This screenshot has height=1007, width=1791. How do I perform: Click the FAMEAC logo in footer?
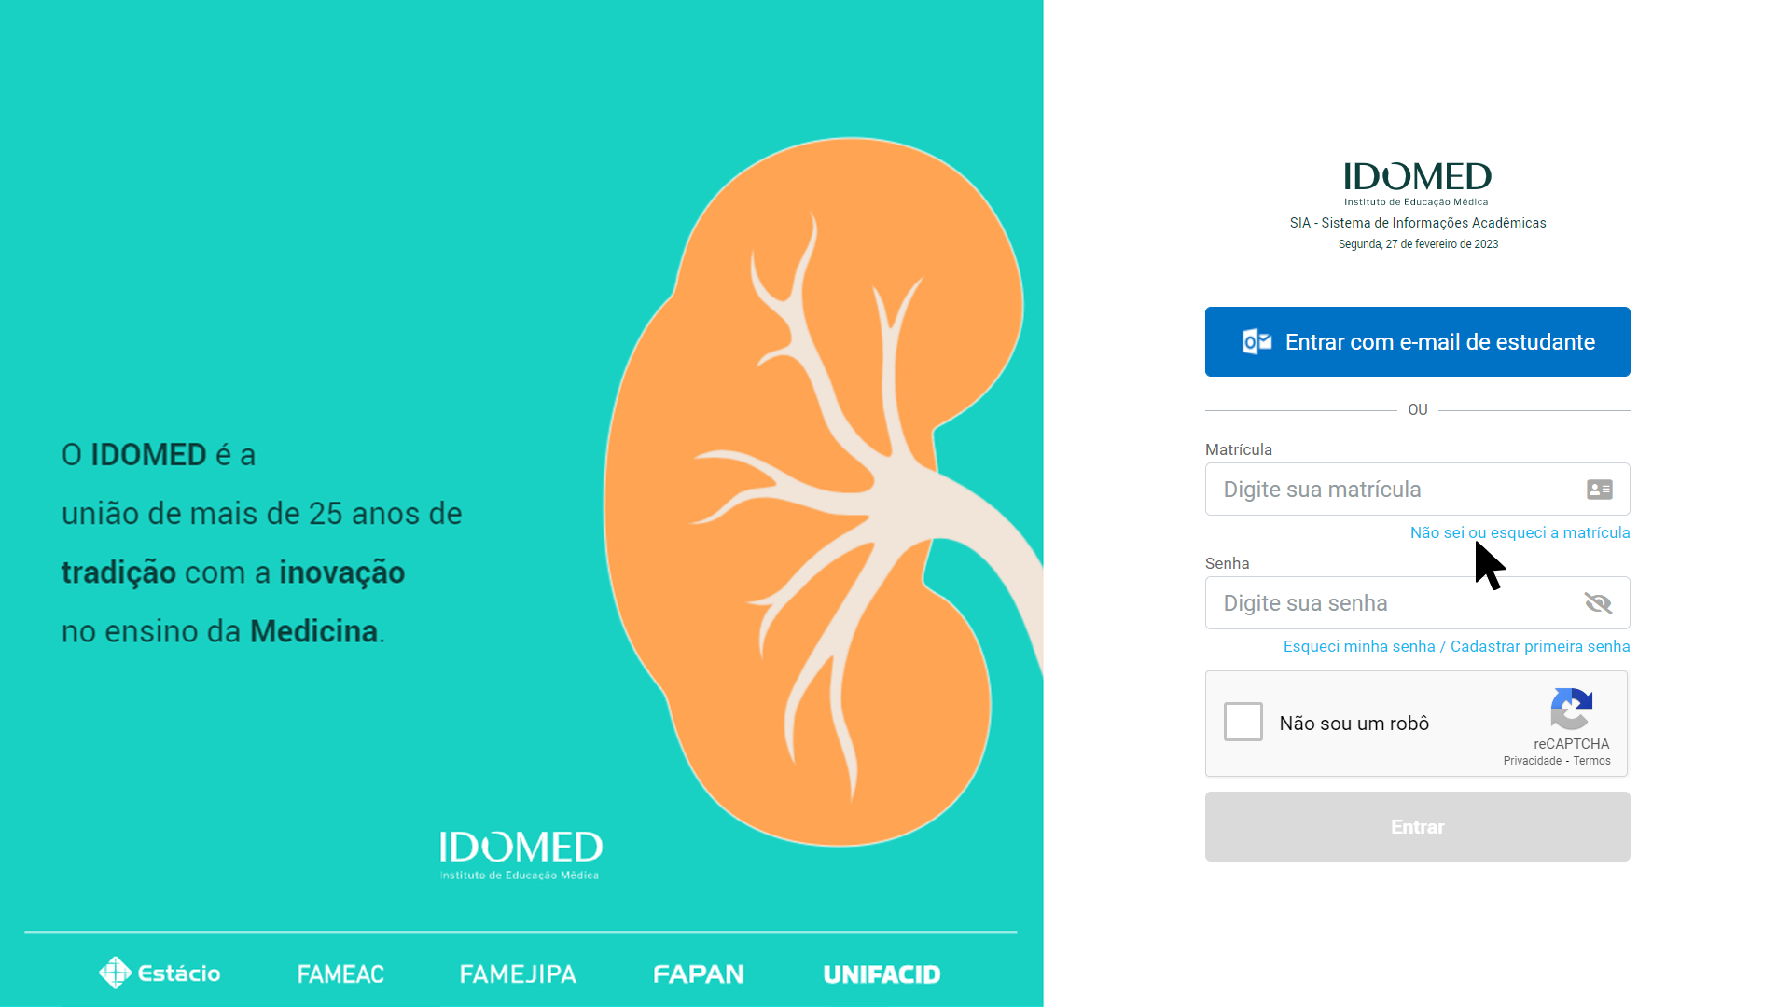340,974
